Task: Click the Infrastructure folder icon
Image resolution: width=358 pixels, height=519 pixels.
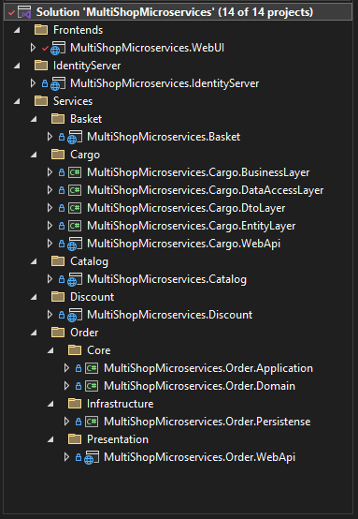Action: coord(75,404)
